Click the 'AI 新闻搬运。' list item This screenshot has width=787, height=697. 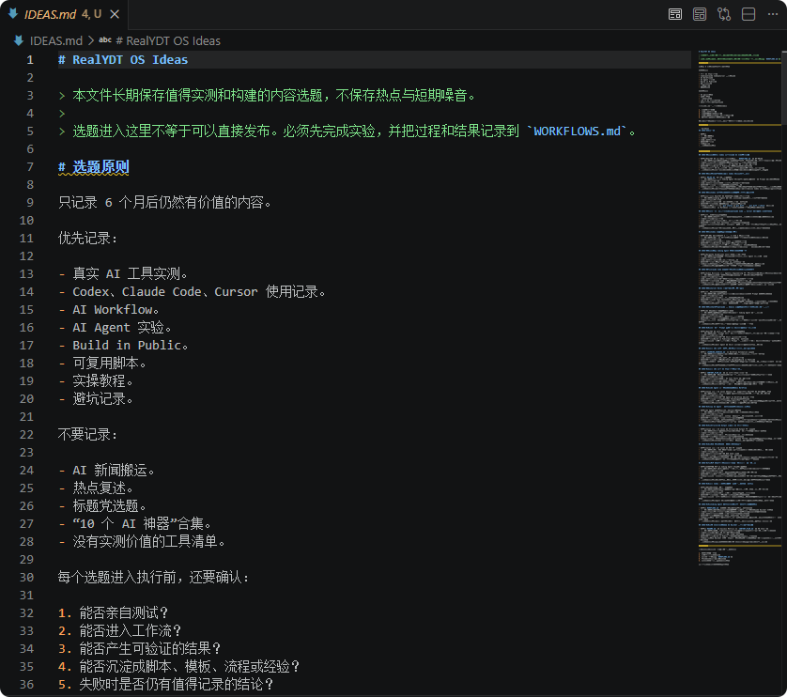(114, 470)
